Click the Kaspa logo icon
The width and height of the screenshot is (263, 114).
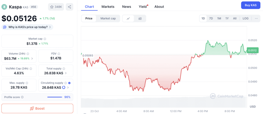pos(5,7)
